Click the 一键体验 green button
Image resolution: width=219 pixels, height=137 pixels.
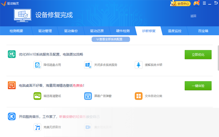click(198, 86)
